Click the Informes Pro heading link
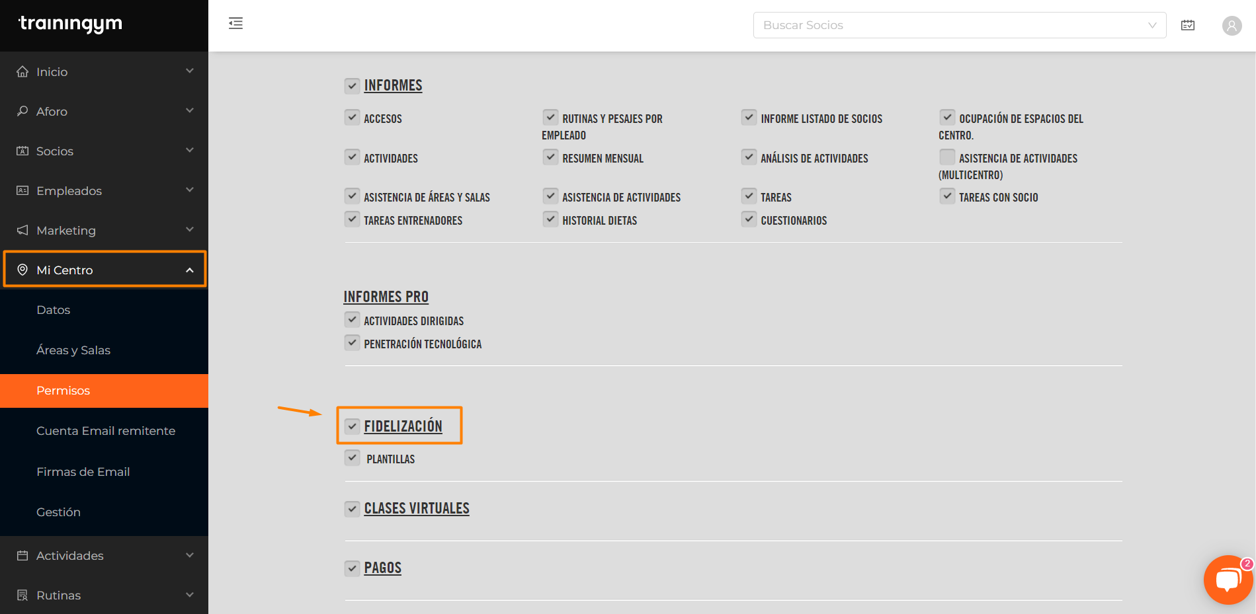1256x614 pixels. pyautogui.click(x=386, y=297)
